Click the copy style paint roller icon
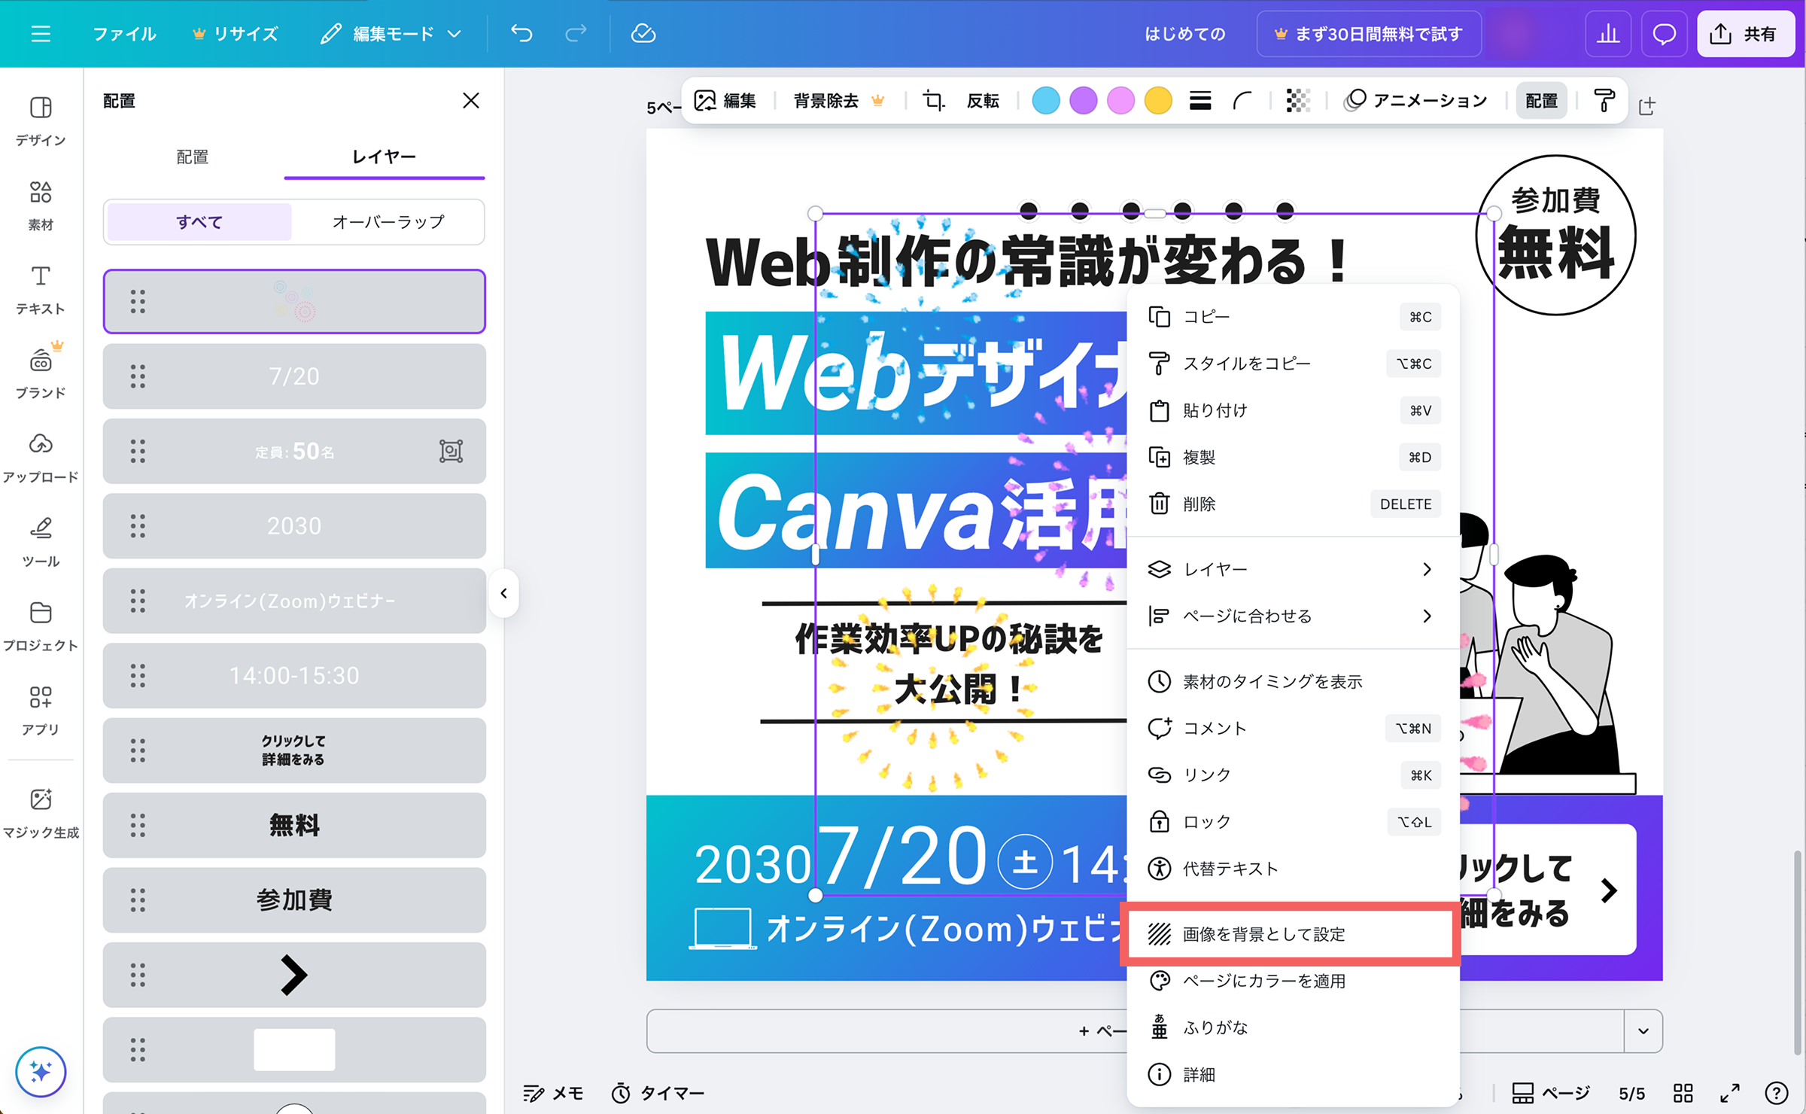The height and width of the screenshot is (1114, 1806). [1604, 101]
